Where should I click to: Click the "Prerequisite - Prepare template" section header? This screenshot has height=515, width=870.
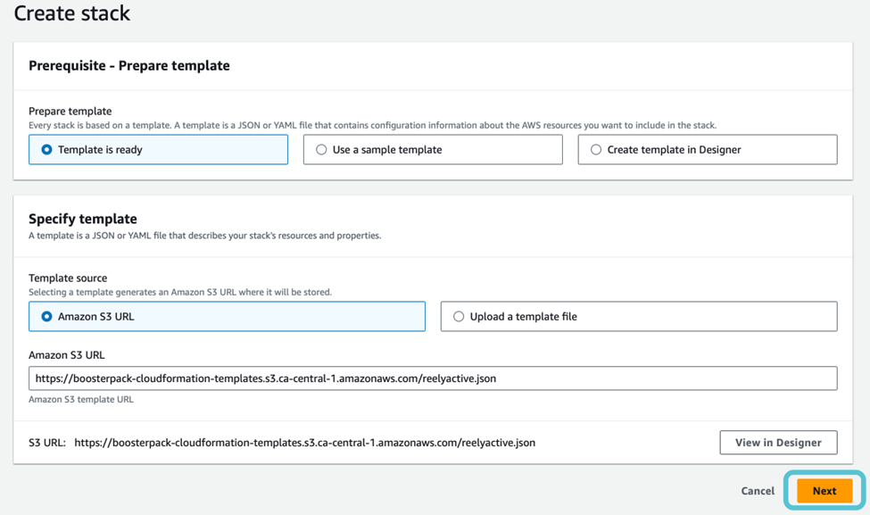coord(129,66)
